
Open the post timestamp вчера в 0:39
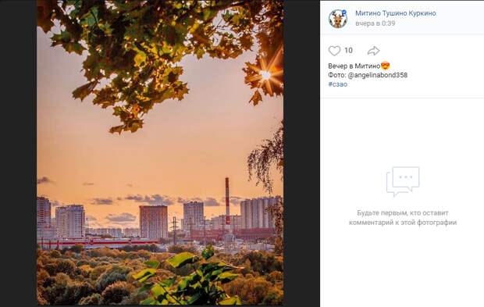pos(375,23)
